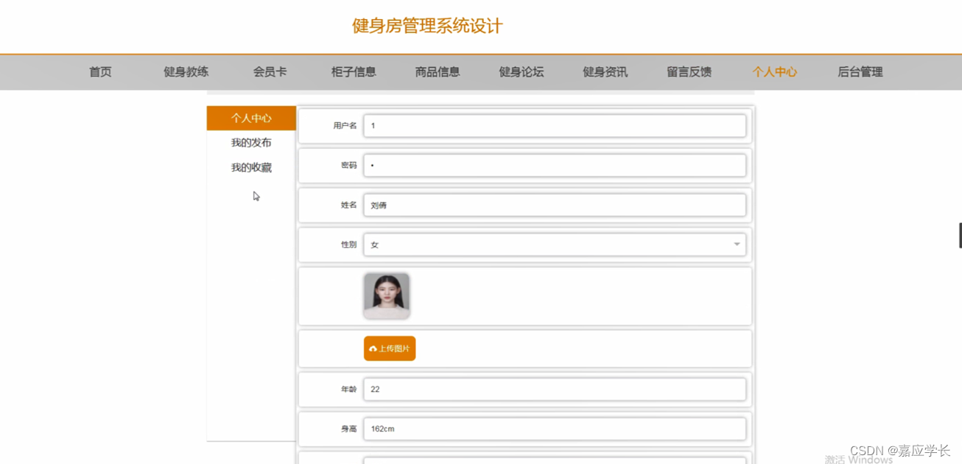Select 柜子信息 in the navigation bar
The height and width of the screenshot is (464, 962).
[x=354, y=72]
